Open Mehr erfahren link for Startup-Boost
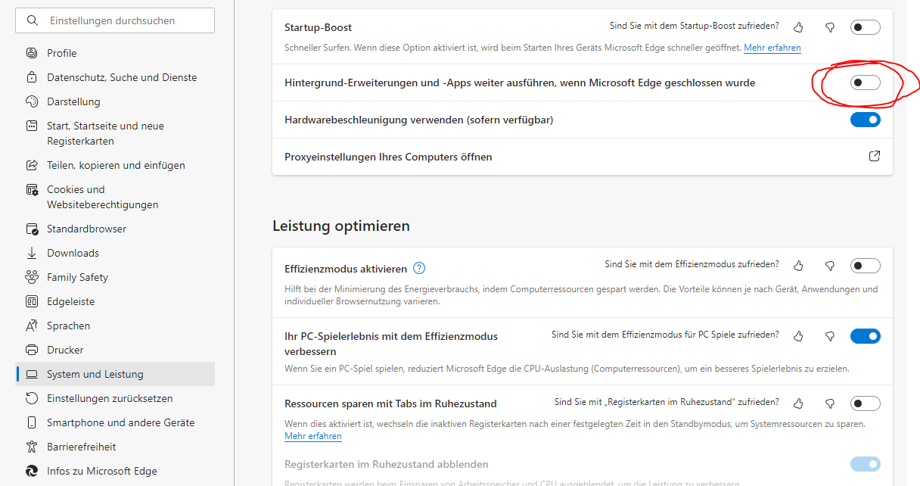The height and width of the screenshot is (486, 920). 772,48
